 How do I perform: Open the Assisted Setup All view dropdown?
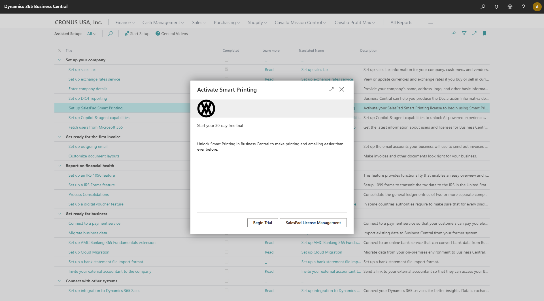tap(92, 34)
